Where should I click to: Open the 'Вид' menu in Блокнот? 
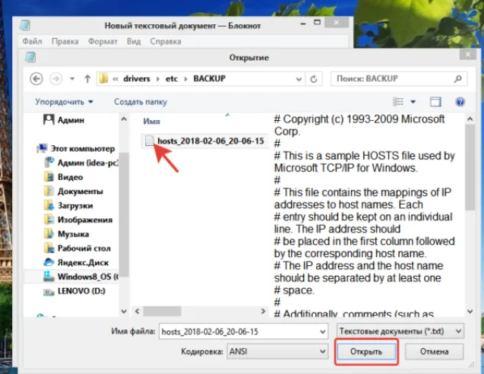coord(134,42)
